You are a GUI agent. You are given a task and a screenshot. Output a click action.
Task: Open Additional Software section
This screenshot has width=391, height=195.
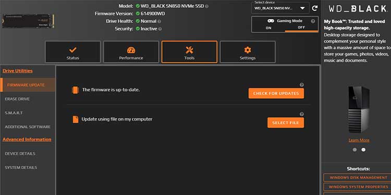tap(28, 127)
